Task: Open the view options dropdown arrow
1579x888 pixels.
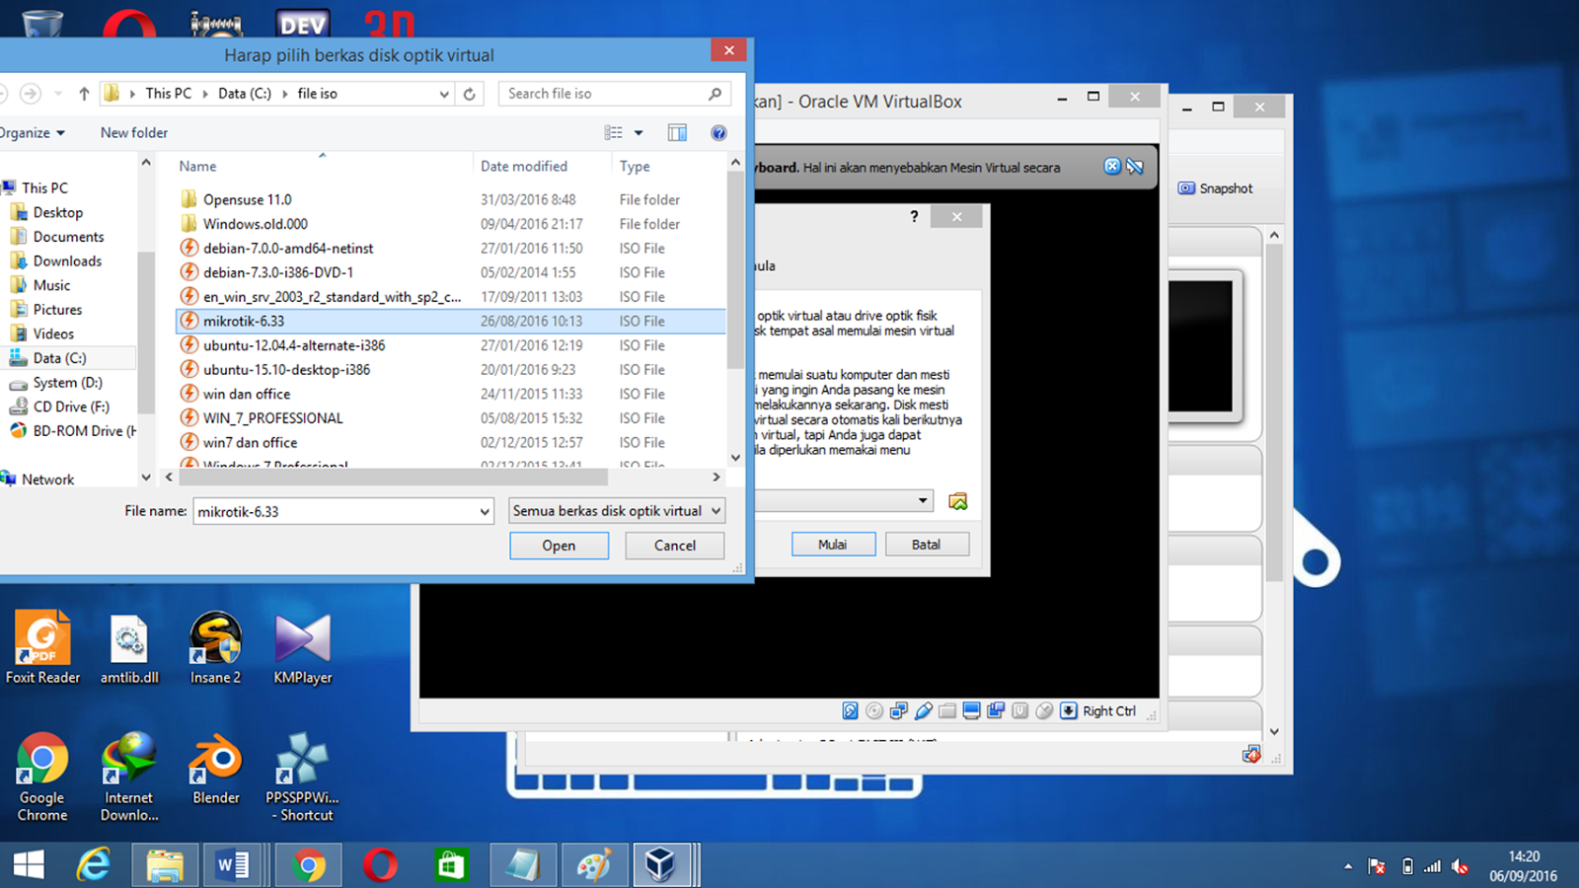Action: tap(639, 132)
